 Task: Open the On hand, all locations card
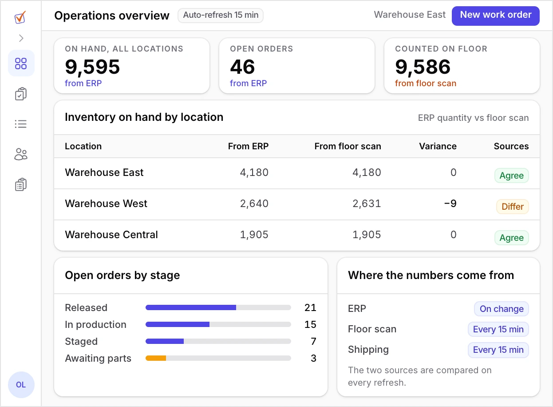pos(132,66)
